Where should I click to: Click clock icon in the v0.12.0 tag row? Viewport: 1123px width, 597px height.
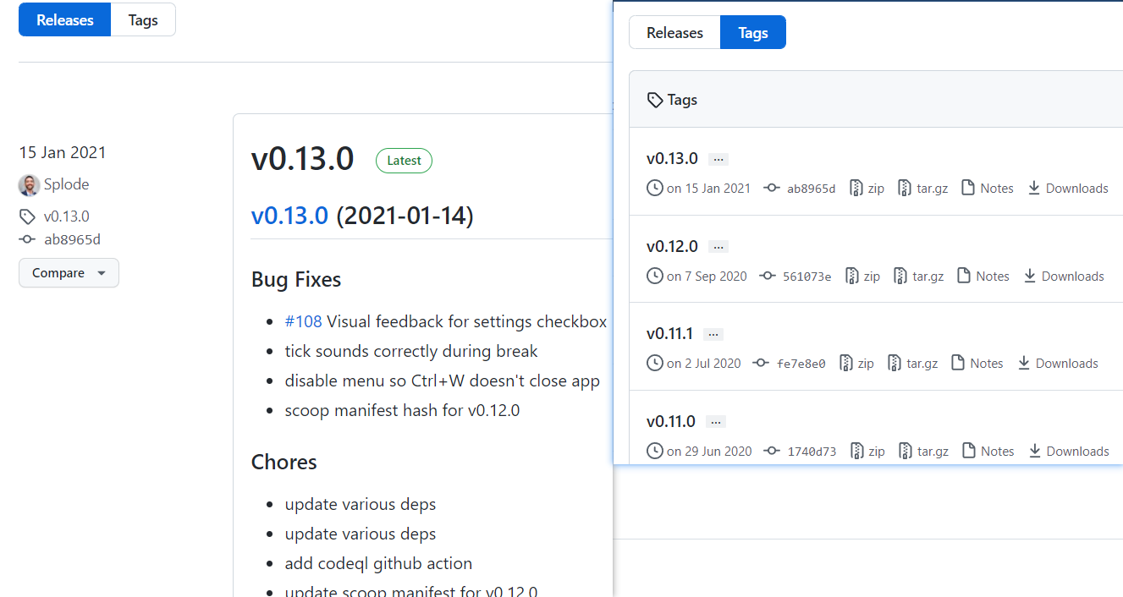click(654, 276)
